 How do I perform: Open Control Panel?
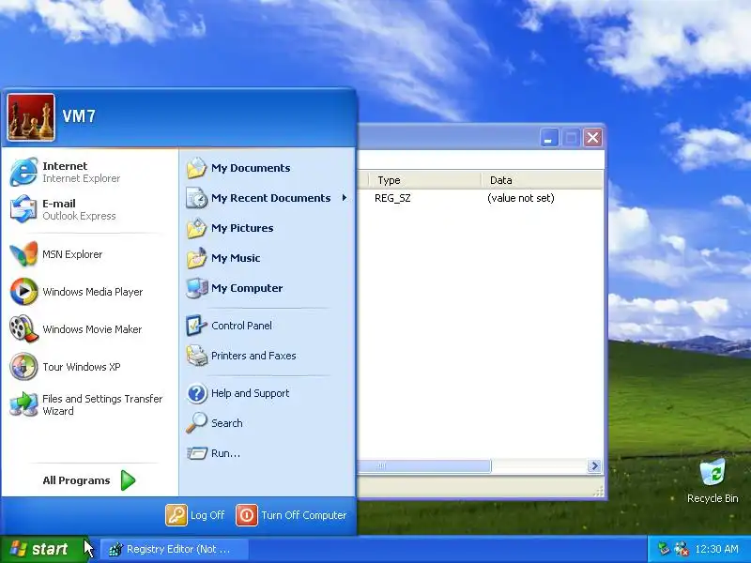coord(268,326)
